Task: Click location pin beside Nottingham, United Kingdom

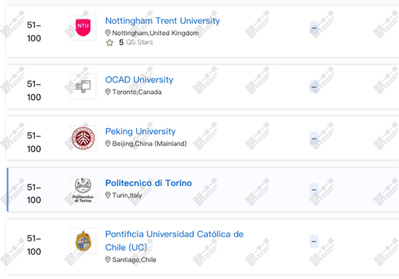Action: click(108, 33)
